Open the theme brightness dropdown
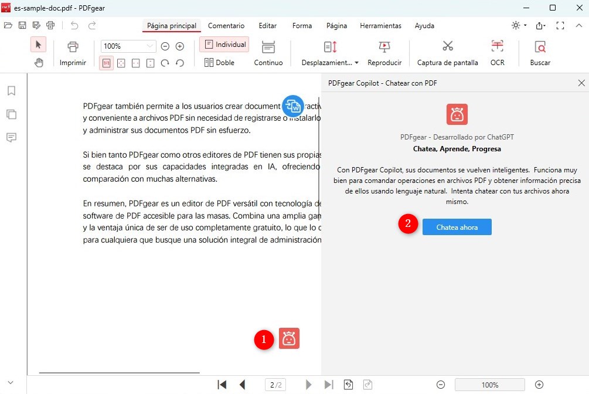Image resolution: width=589 pixels, height=394 pixels. click(519, 26)
